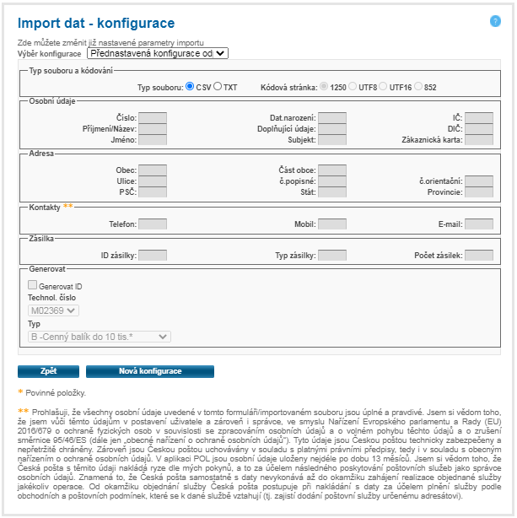
Task: Click the IČ input box
Action: 479,118
